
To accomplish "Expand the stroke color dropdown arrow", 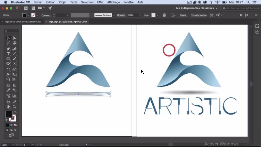I will [37, 15].
